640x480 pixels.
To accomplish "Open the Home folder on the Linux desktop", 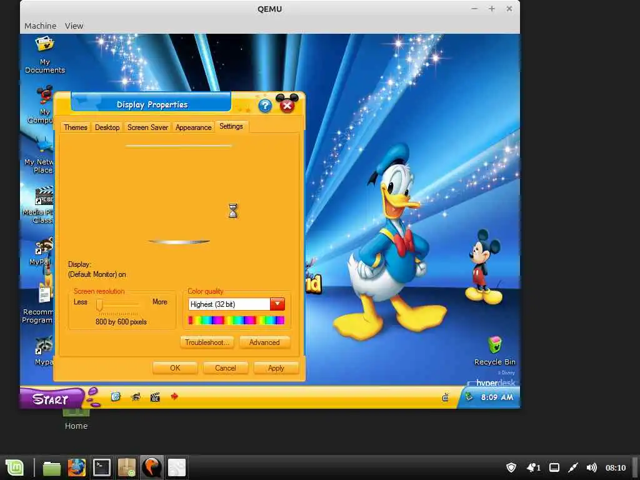I will (x=76, y=418).
